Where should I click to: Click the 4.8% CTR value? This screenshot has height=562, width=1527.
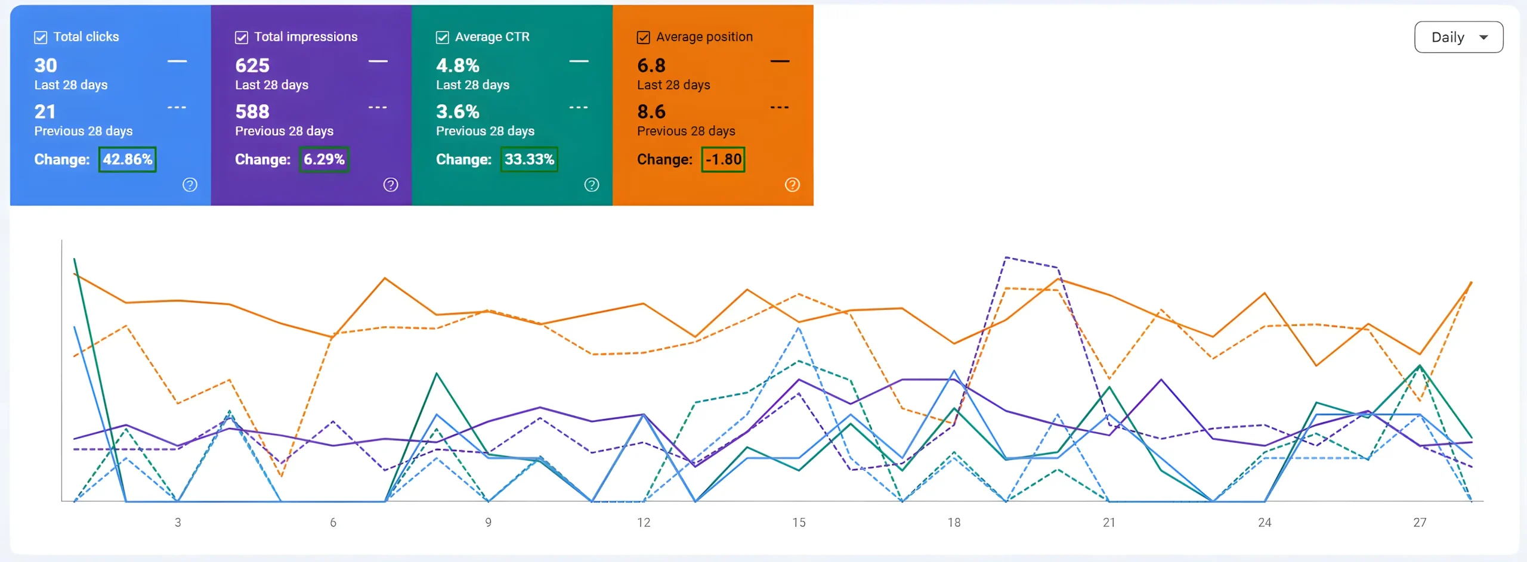click(x=458, y=65)
